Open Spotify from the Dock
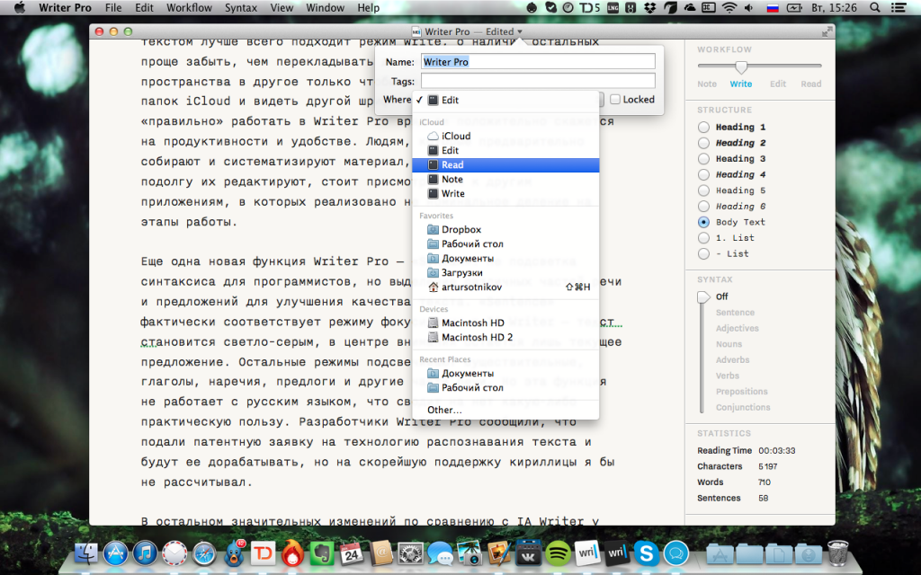The image size is (921, 575). tap(557, 553)
